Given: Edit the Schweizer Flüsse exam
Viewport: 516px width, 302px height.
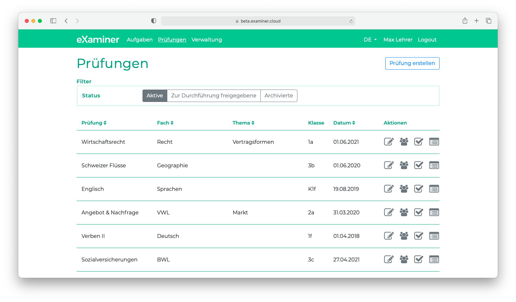Looking at the screenshot, I should point(389,165).
